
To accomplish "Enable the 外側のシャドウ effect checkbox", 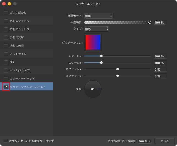I will pos(6,21).
